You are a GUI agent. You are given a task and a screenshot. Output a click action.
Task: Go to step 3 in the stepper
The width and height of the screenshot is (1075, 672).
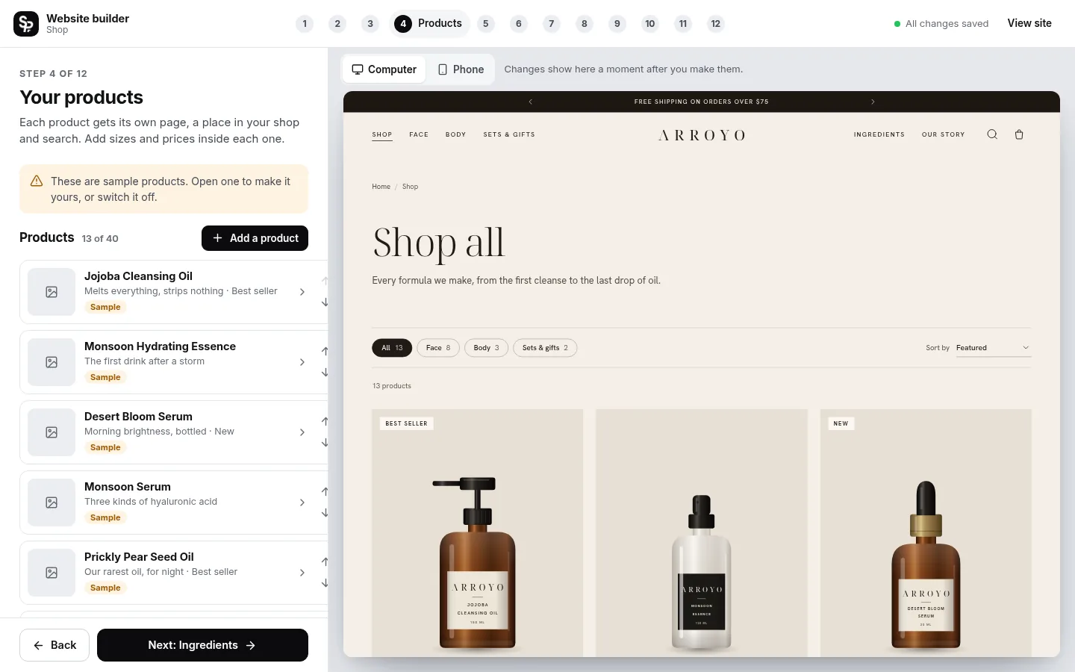click(370, 24)
